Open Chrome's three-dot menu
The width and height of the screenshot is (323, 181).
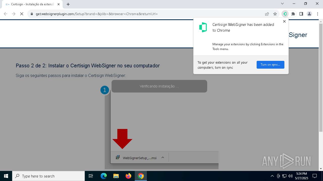(x=317, y=14)
